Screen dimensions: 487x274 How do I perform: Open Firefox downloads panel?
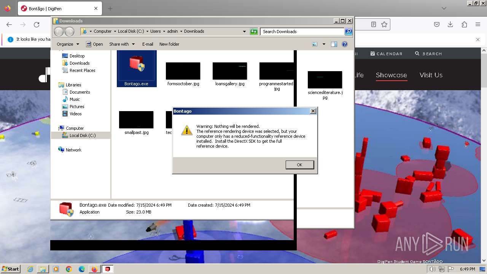point(450,24)
